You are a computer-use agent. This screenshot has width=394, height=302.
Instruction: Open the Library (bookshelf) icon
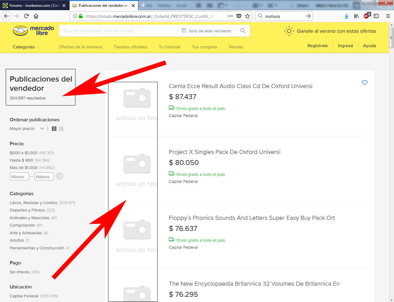(x=356, y=16)
